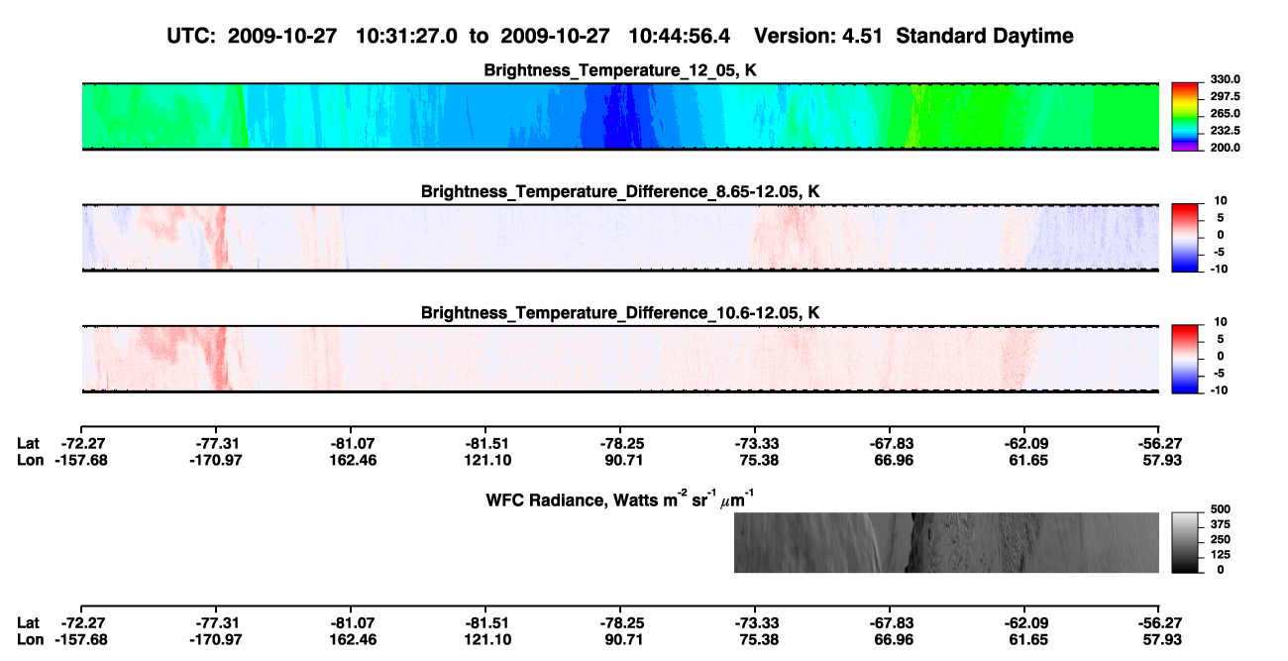Click the Brightness_Temperature_12_05 image strip

[620, 116]
